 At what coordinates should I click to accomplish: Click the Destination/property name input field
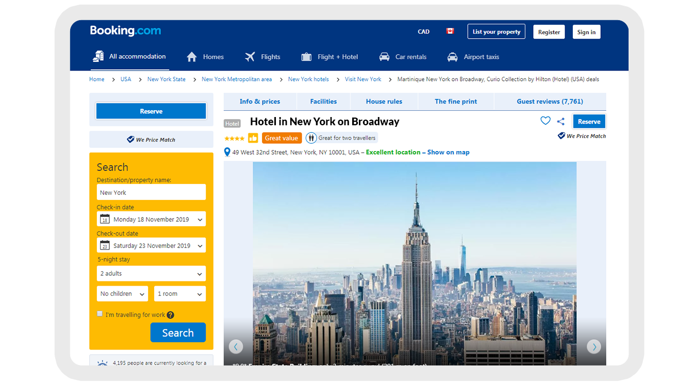151,192
